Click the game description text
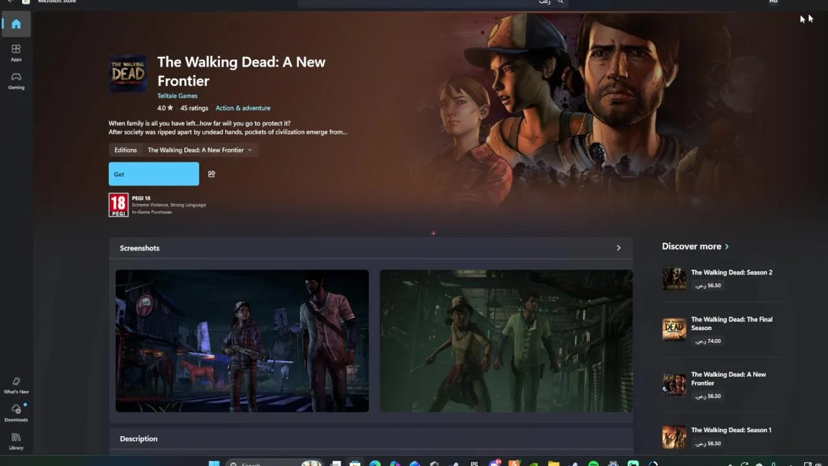828x466 pixels. pos(228,128)
